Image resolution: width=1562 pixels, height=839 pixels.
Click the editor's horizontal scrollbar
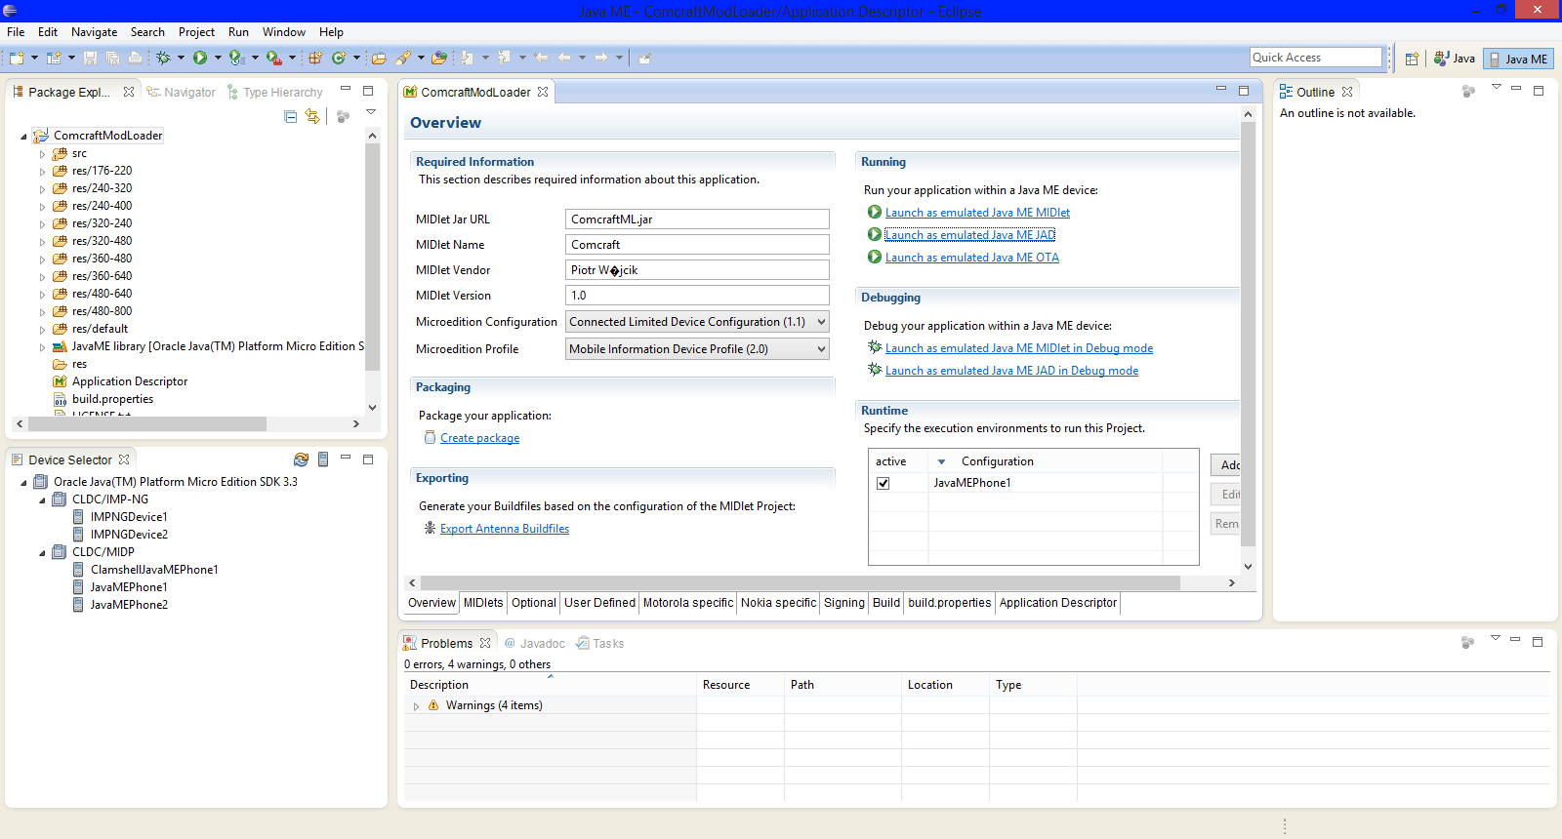[x=801, y=583]
